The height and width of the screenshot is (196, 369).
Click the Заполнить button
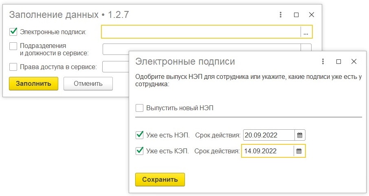point(34,83)
